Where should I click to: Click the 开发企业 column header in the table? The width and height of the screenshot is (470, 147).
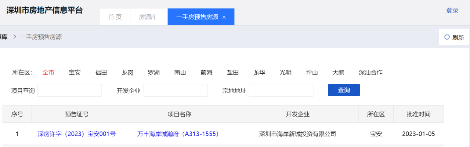point(298,114)
